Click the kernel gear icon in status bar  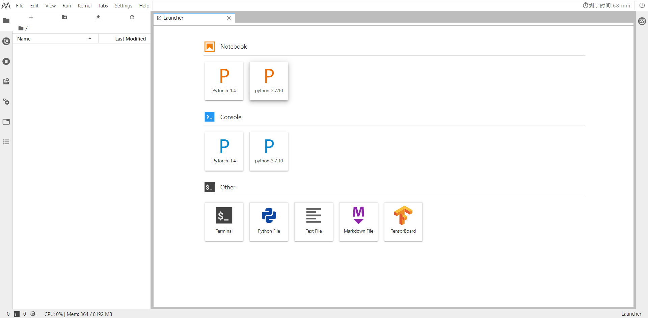(33, 314)
